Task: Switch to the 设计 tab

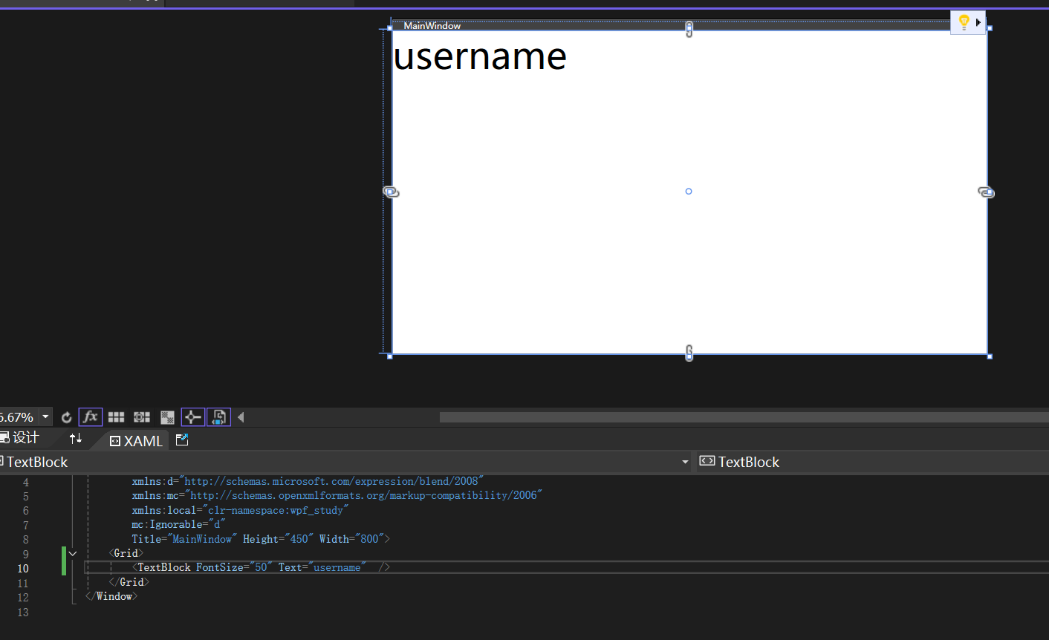Action: [x=20, y=438]
